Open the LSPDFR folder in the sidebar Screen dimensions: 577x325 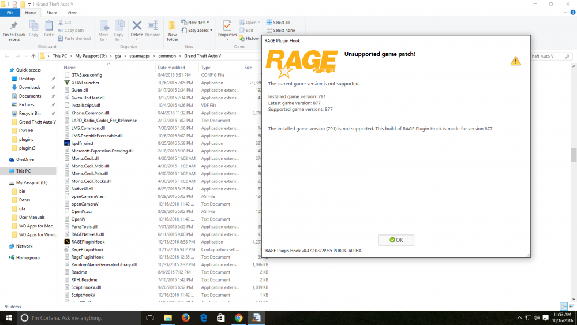click(26, 130)
